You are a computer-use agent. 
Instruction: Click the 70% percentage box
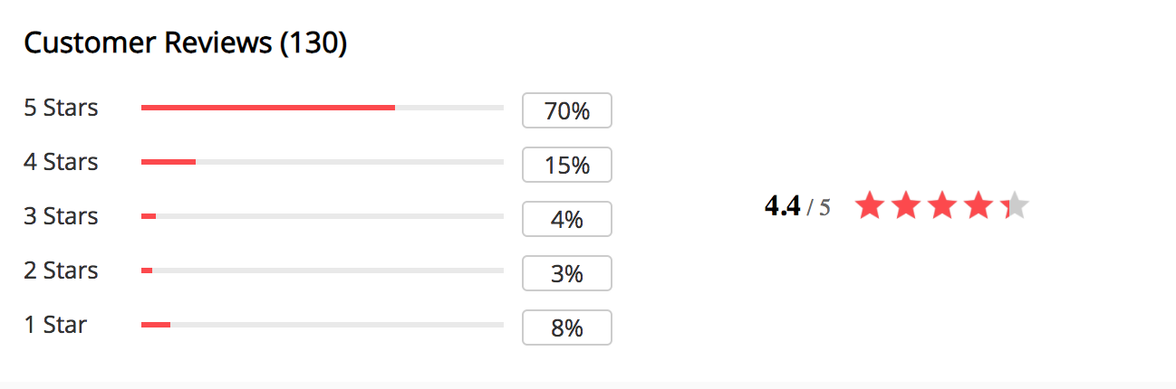[567, 110]
